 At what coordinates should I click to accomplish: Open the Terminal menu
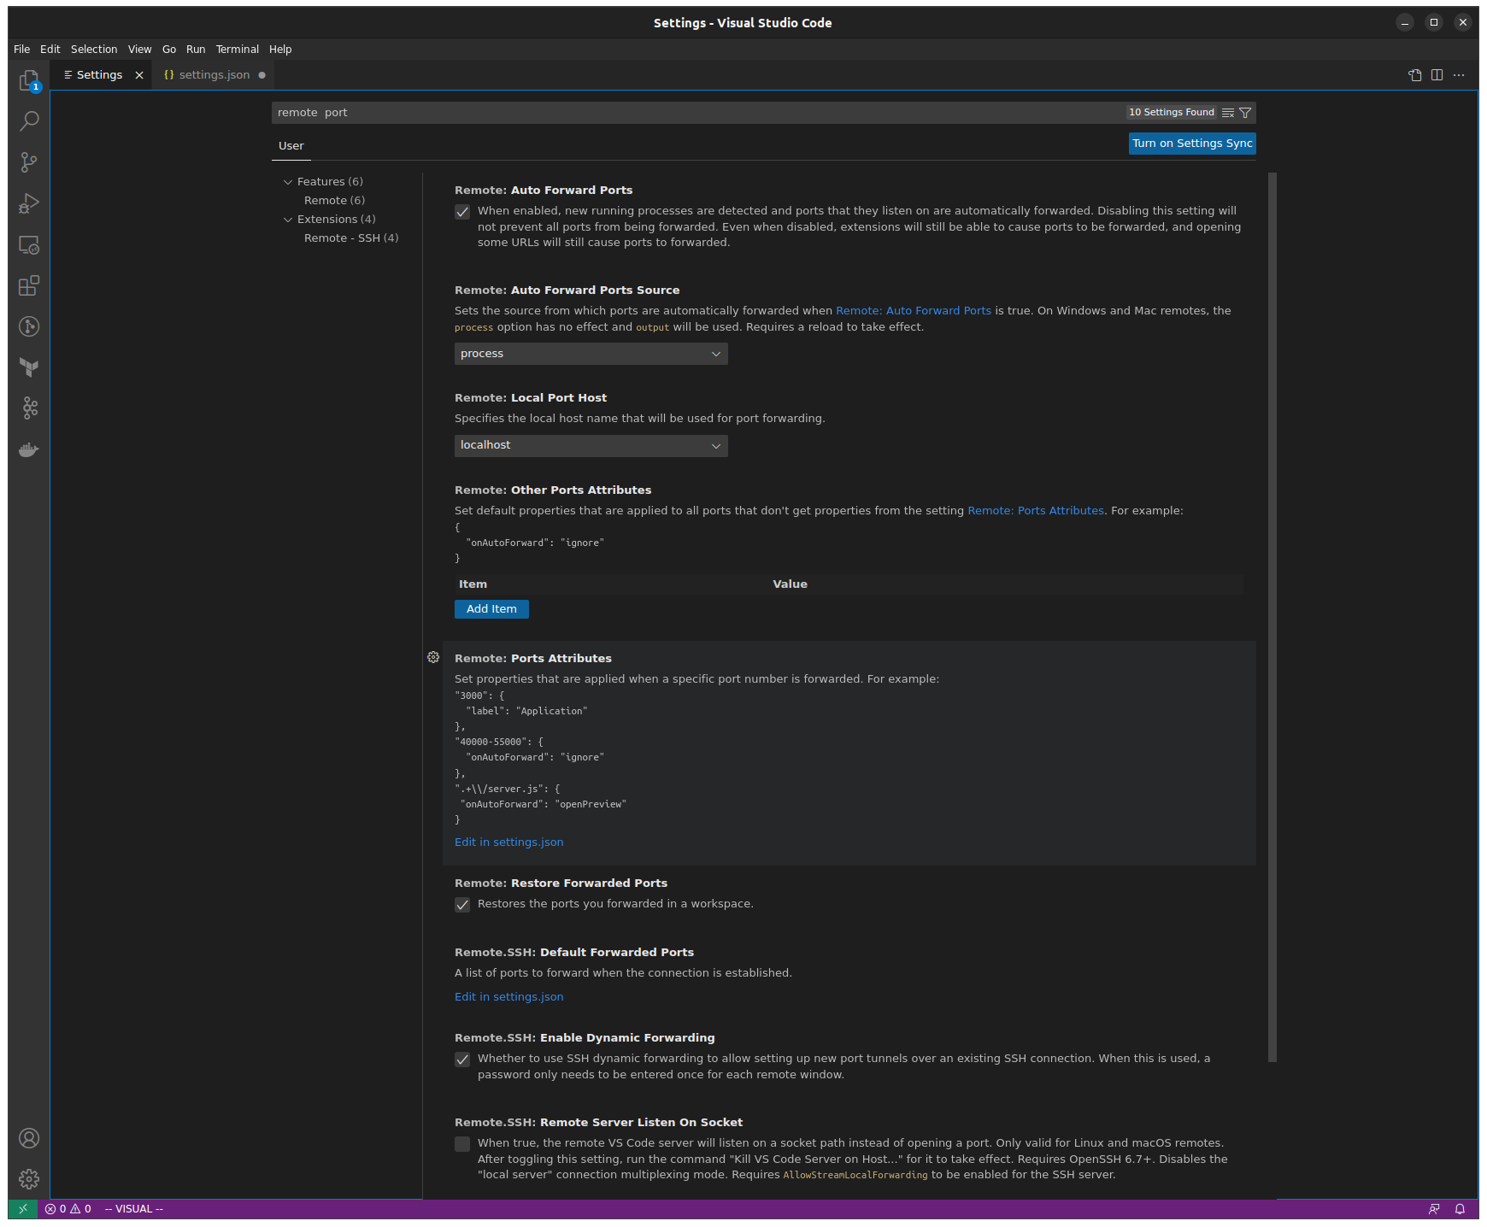237,49
